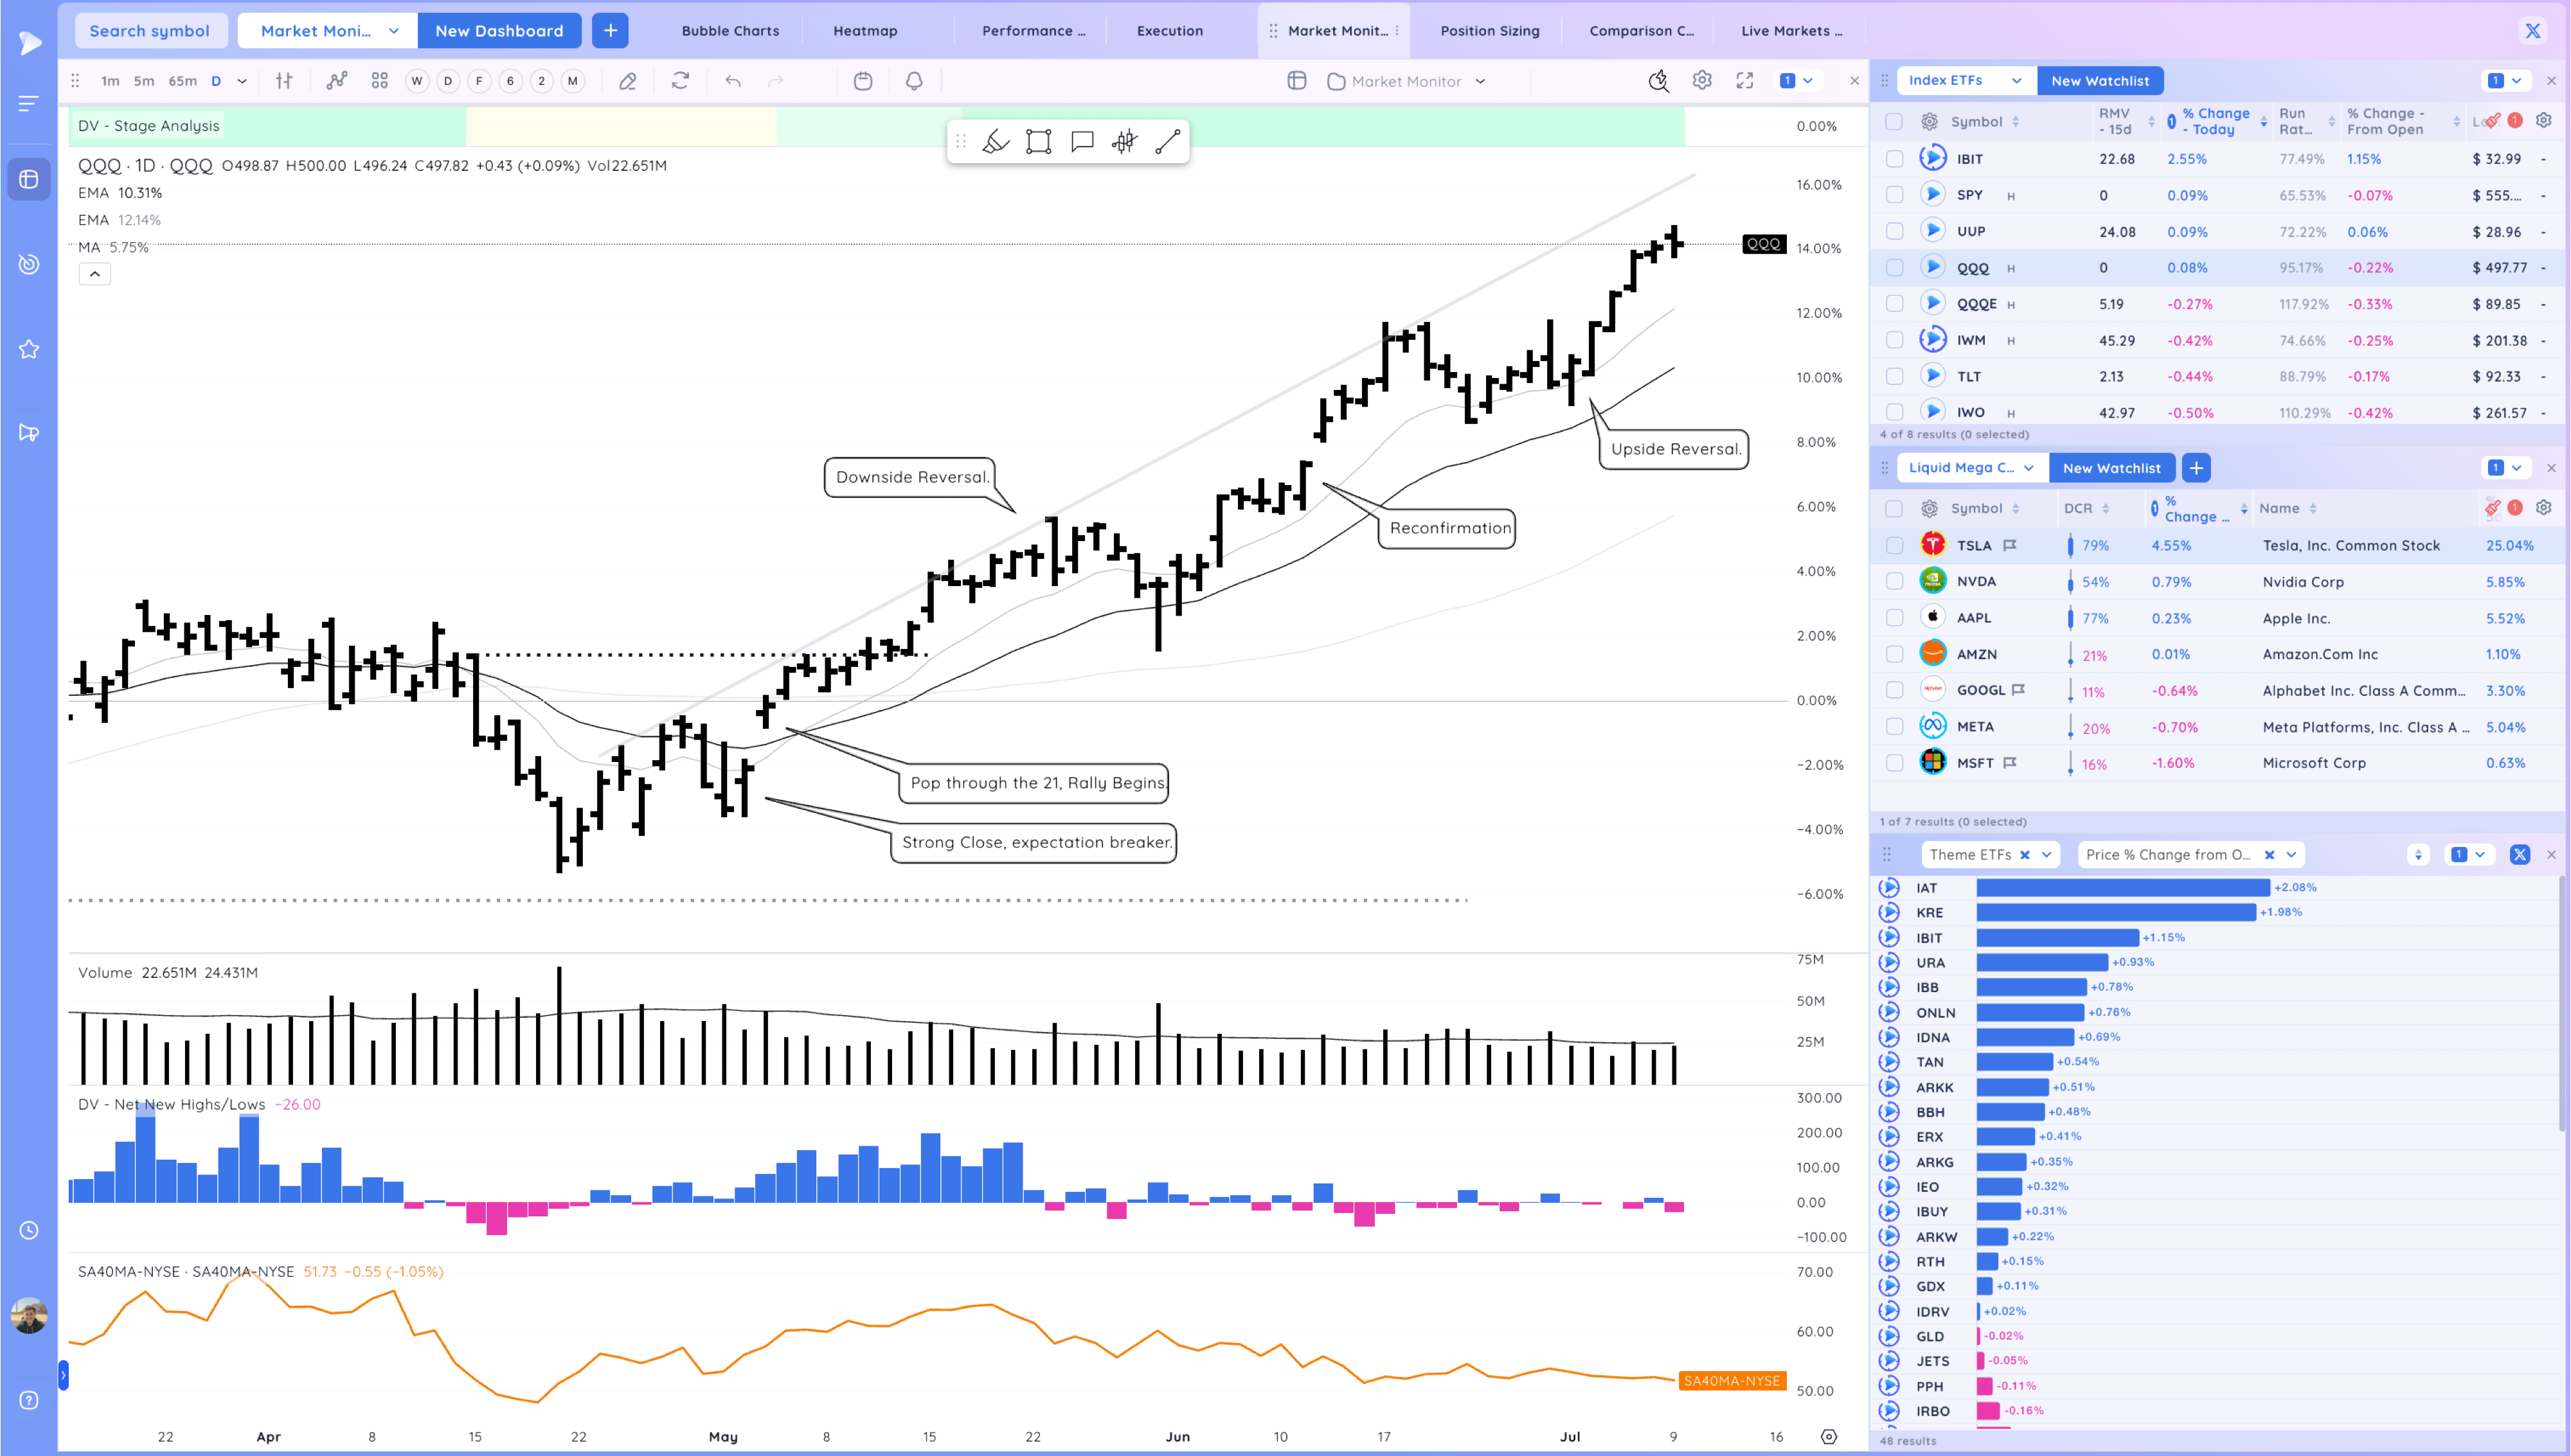Click the alert bell icon
This screenshot has width=2571, height=1456.
click(x=914, y=81)
